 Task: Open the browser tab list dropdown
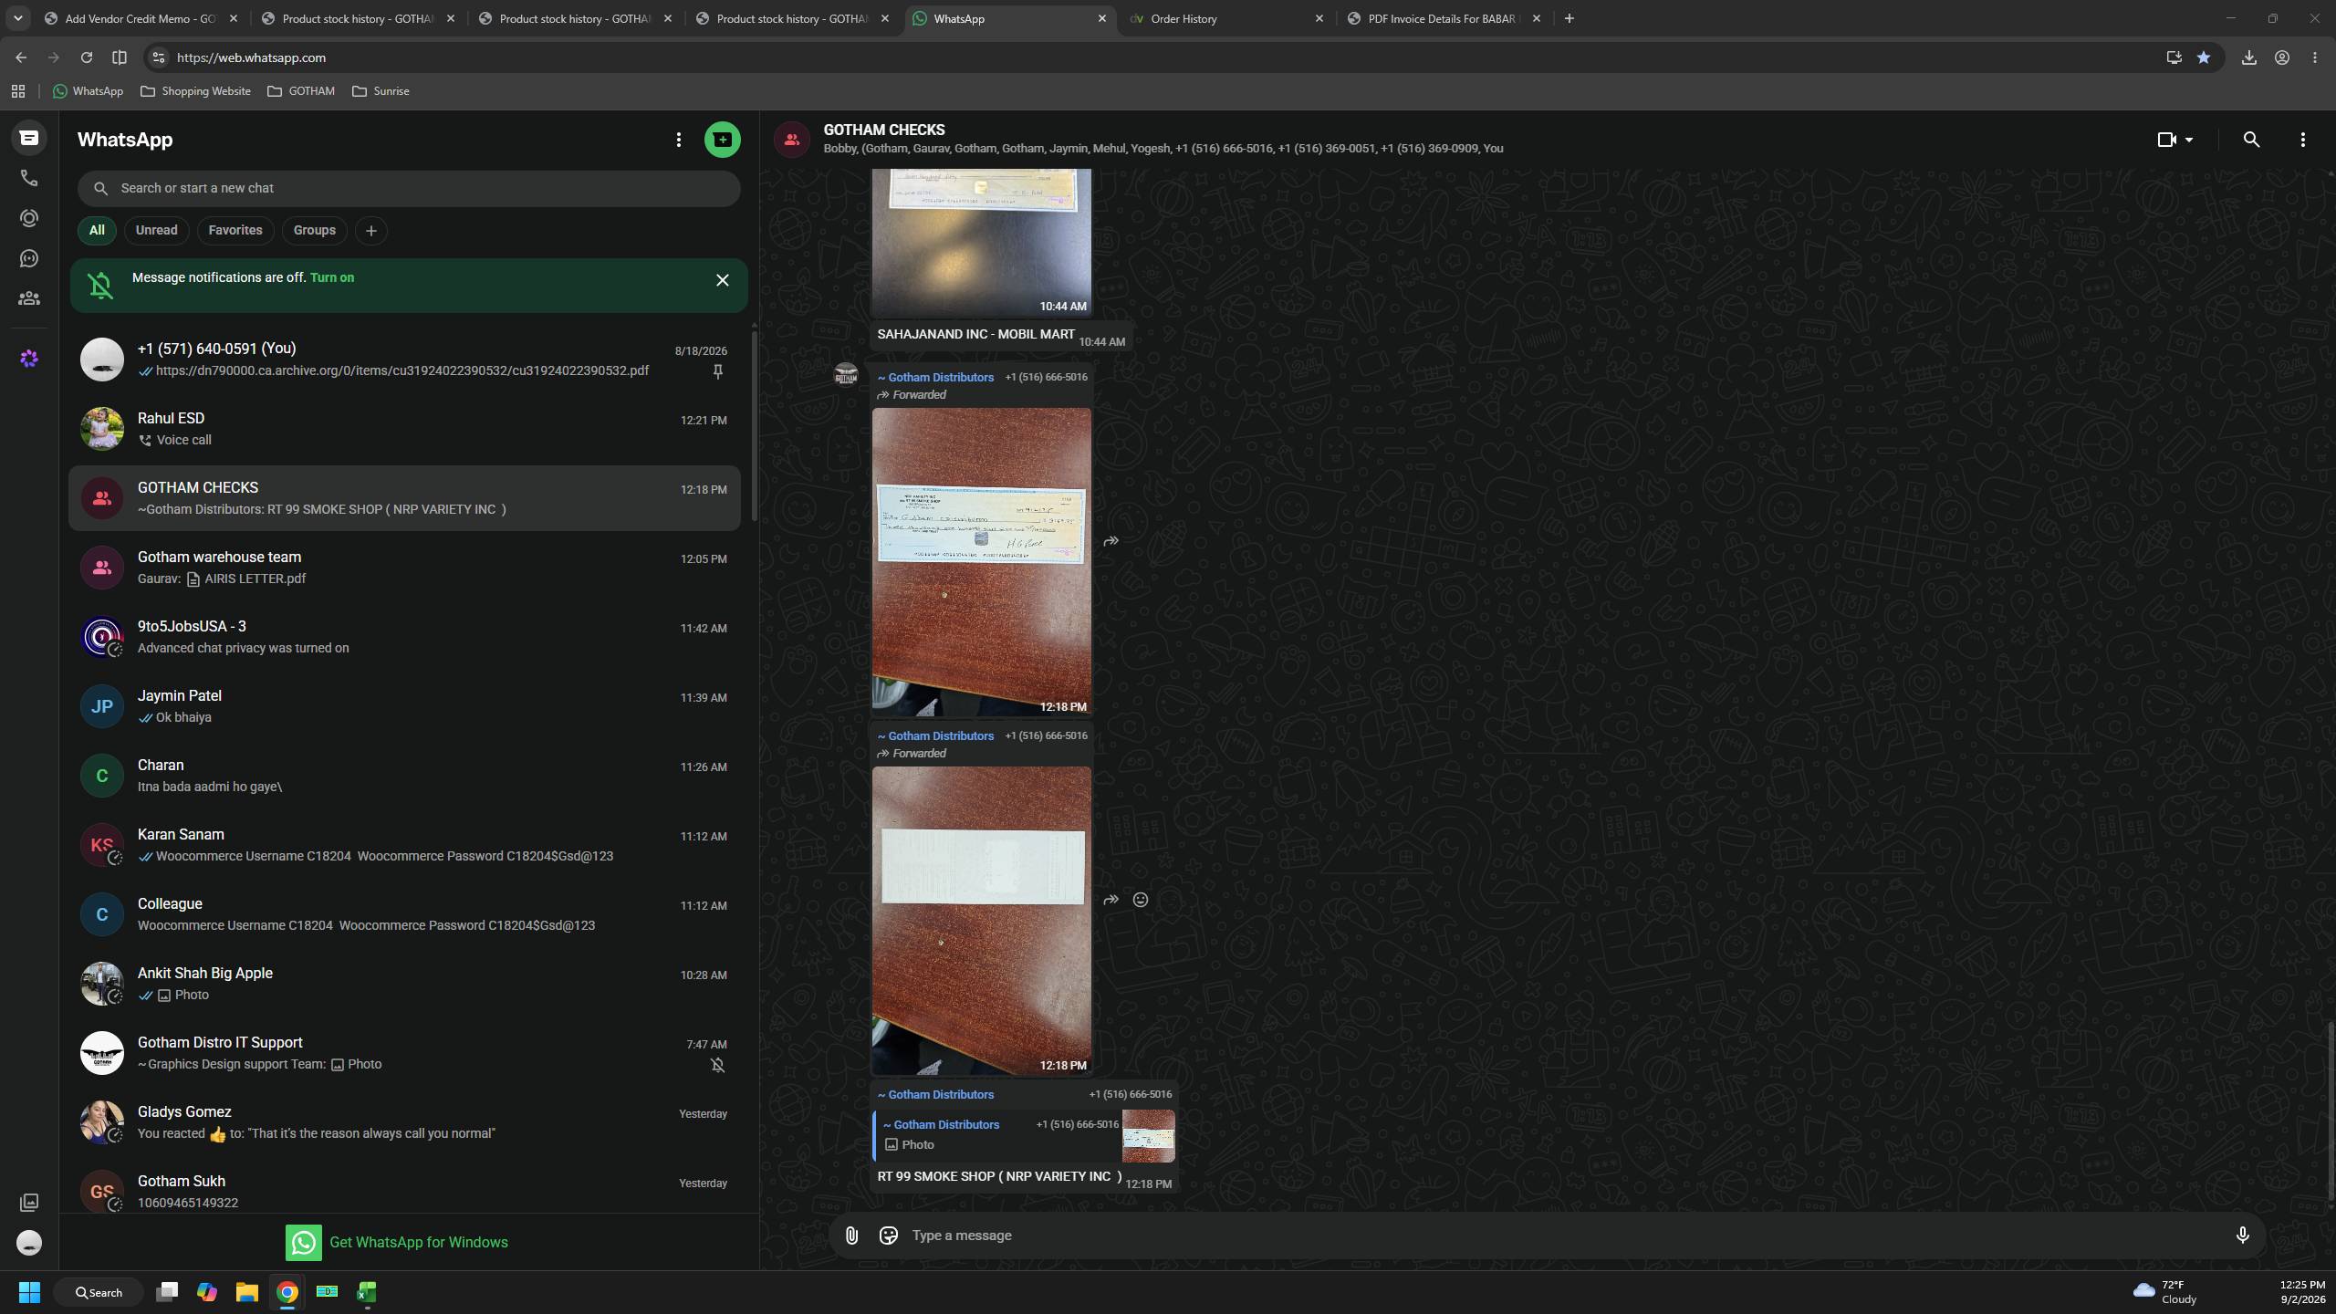(x=17, y=18)
